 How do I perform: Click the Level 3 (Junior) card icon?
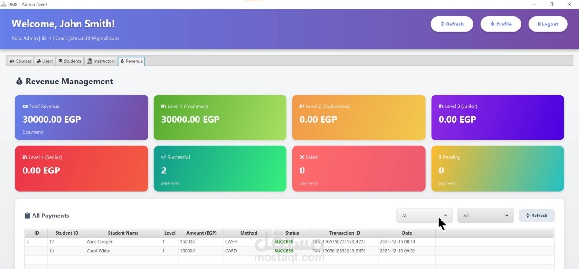(441, 106)
